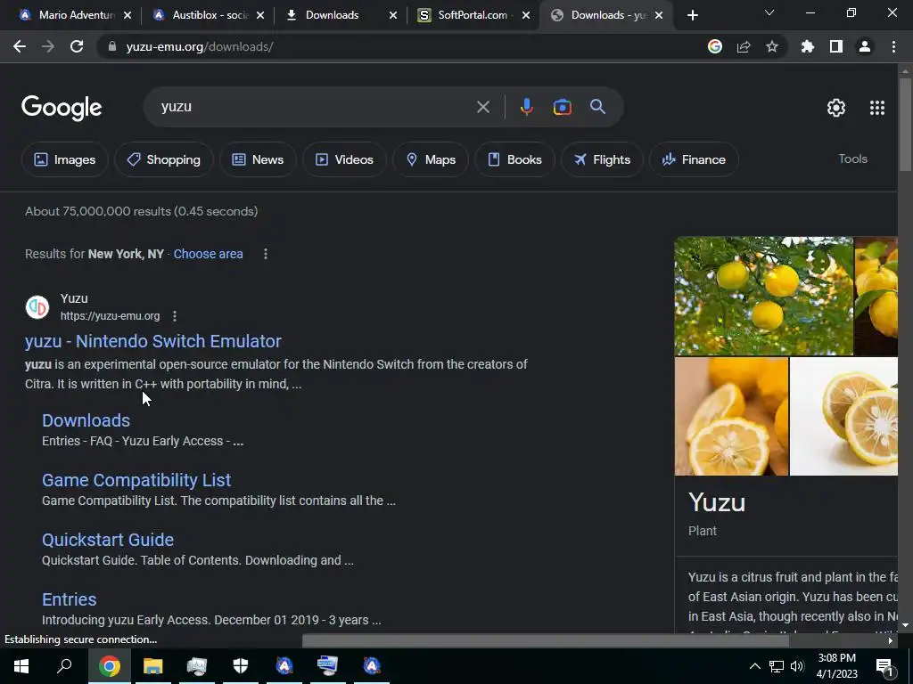Screen dimensions: 913x684
Task: Open the search Tools button
Action: 852,159
